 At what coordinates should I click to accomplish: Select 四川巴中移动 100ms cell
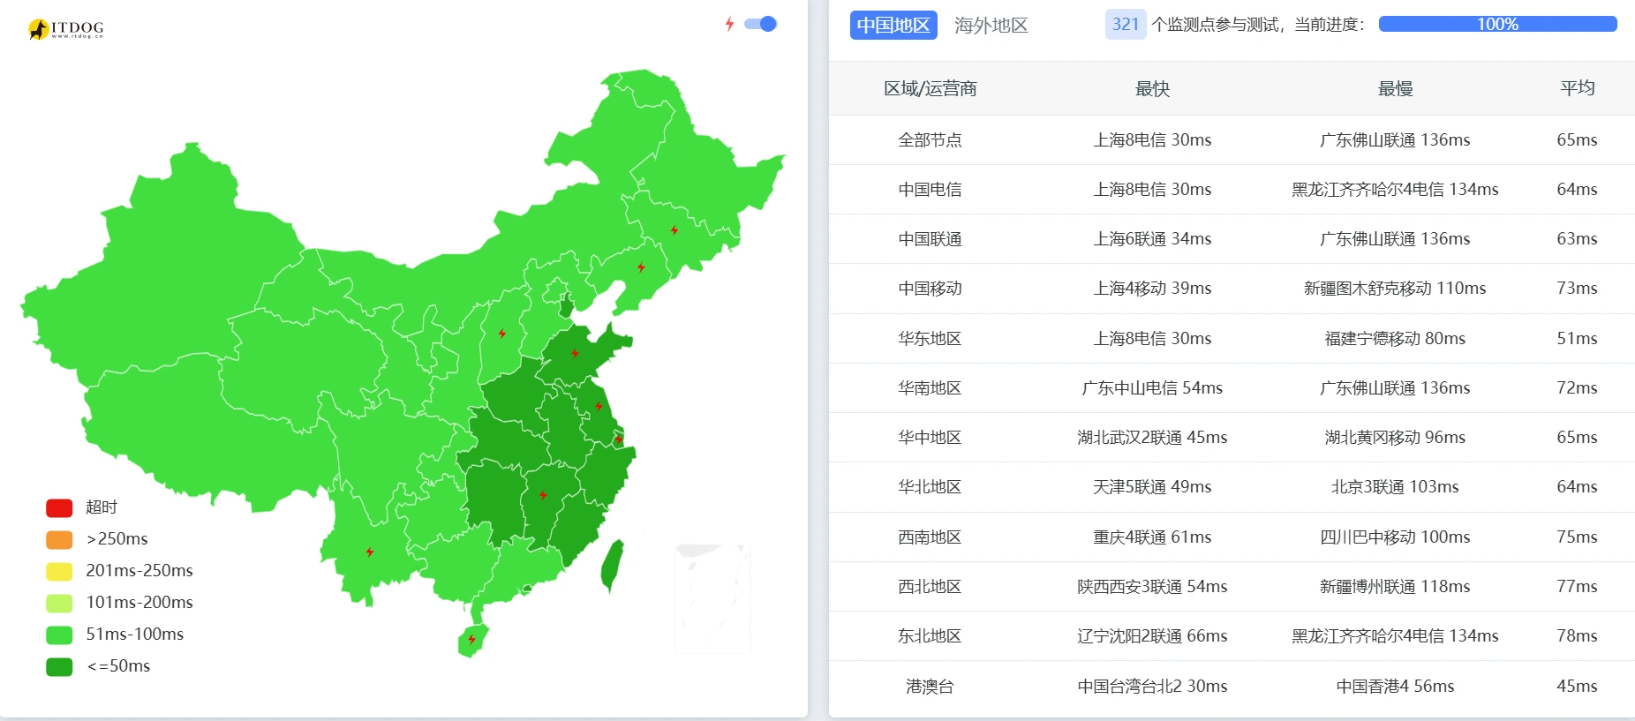1395,537
